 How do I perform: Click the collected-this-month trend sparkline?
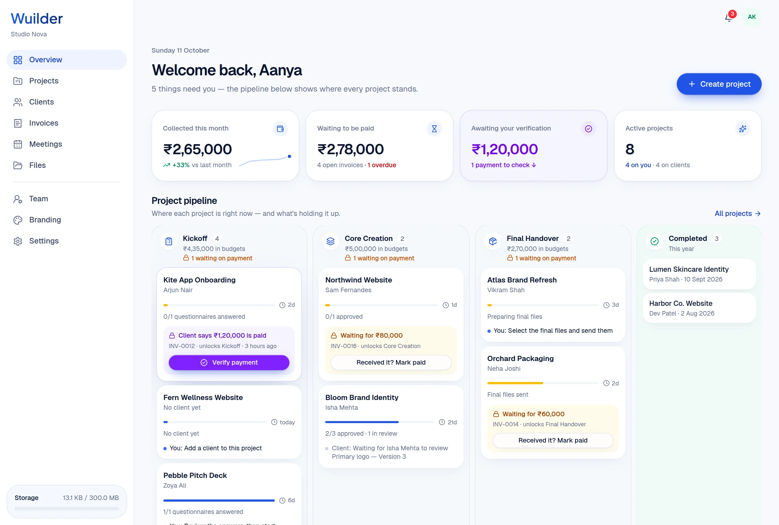[x=265, y=160]
